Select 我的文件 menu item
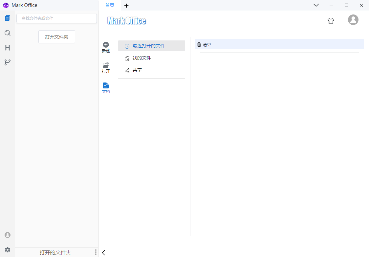 pyautogui.click(x=152, y=58)
